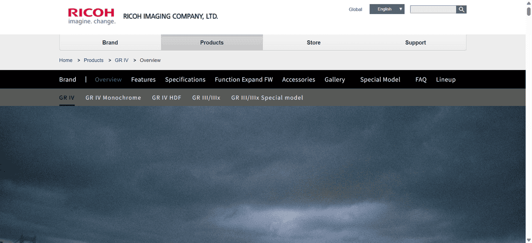Screen dimensions: 532x243
Task: Open the Specifications menu item
Action: [185, 79]
